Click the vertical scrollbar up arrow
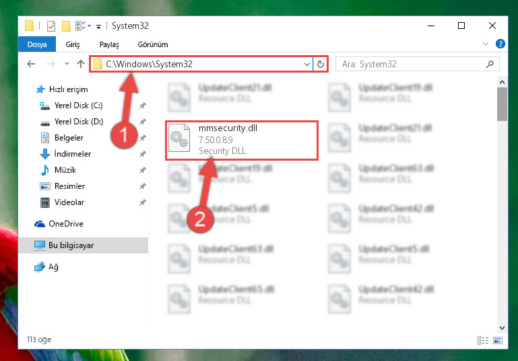The image size is (518, 361). coord(502,82)
